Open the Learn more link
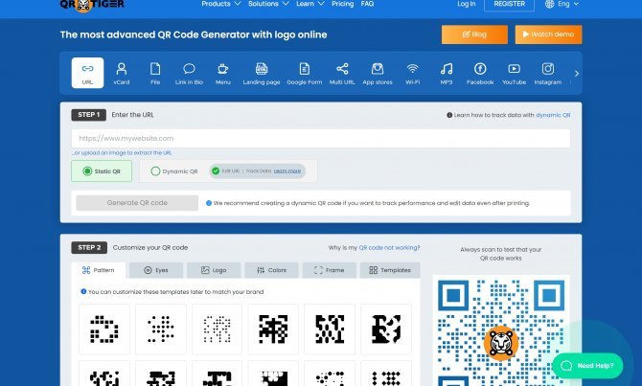The image size is (642, 386). 287,171
